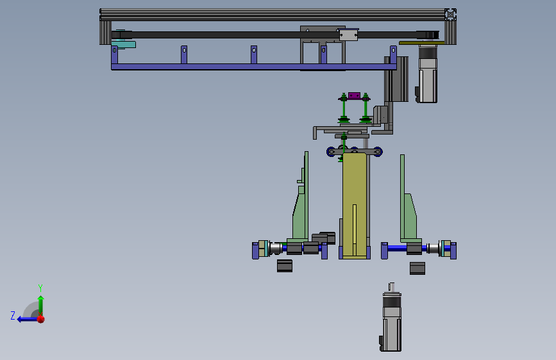Screen dimensions: 556x360
Task: Select the teal idler bracket at the belt end
Action: [124, 44]
